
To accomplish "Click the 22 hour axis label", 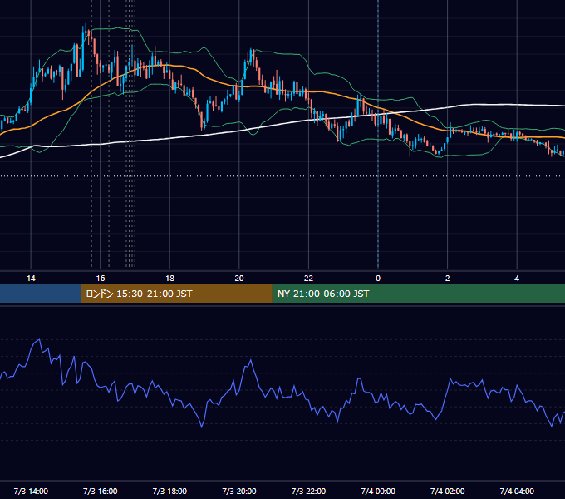I will 308,279.
